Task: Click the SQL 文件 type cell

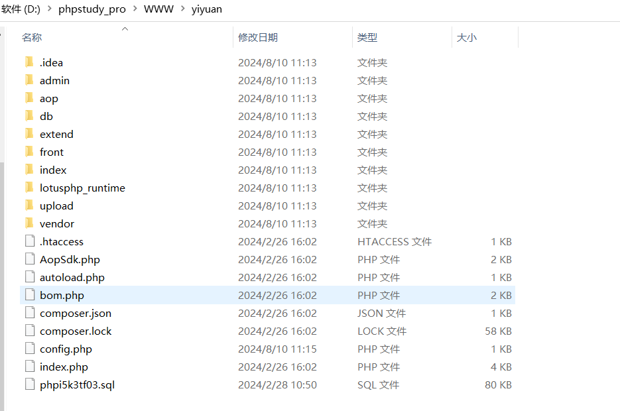Action: click(379, 385)
